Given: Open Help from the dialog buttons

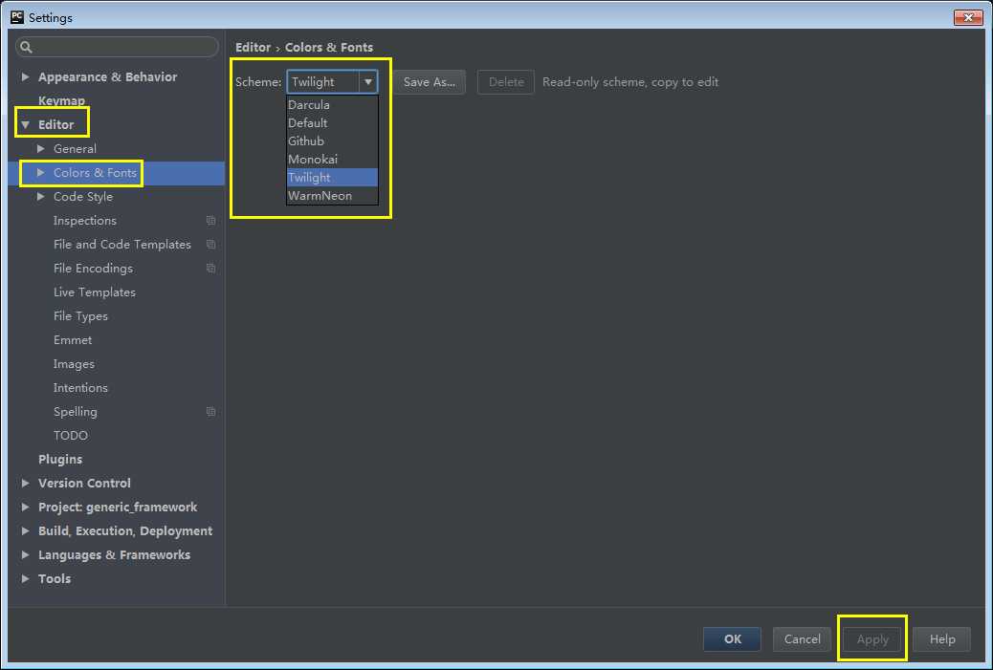Looking at the screenshot, I should [941, 639].
